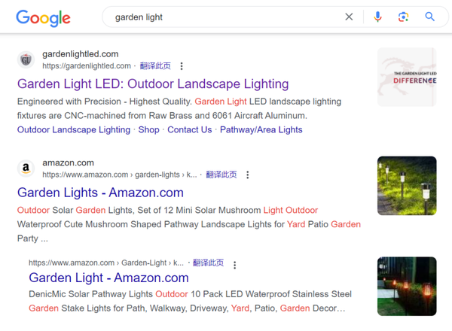Viewport: 452px width, 331px height.
Task: Click the solar pathway lights thumbnail
Action: tap(407, 186)
